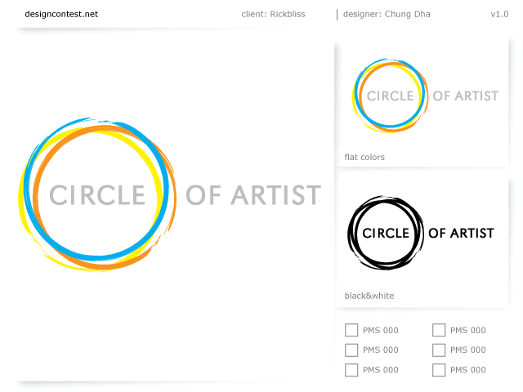Select the gray CIRCLE text in main logo
523x392 pixels.
(x=97, y=196)
